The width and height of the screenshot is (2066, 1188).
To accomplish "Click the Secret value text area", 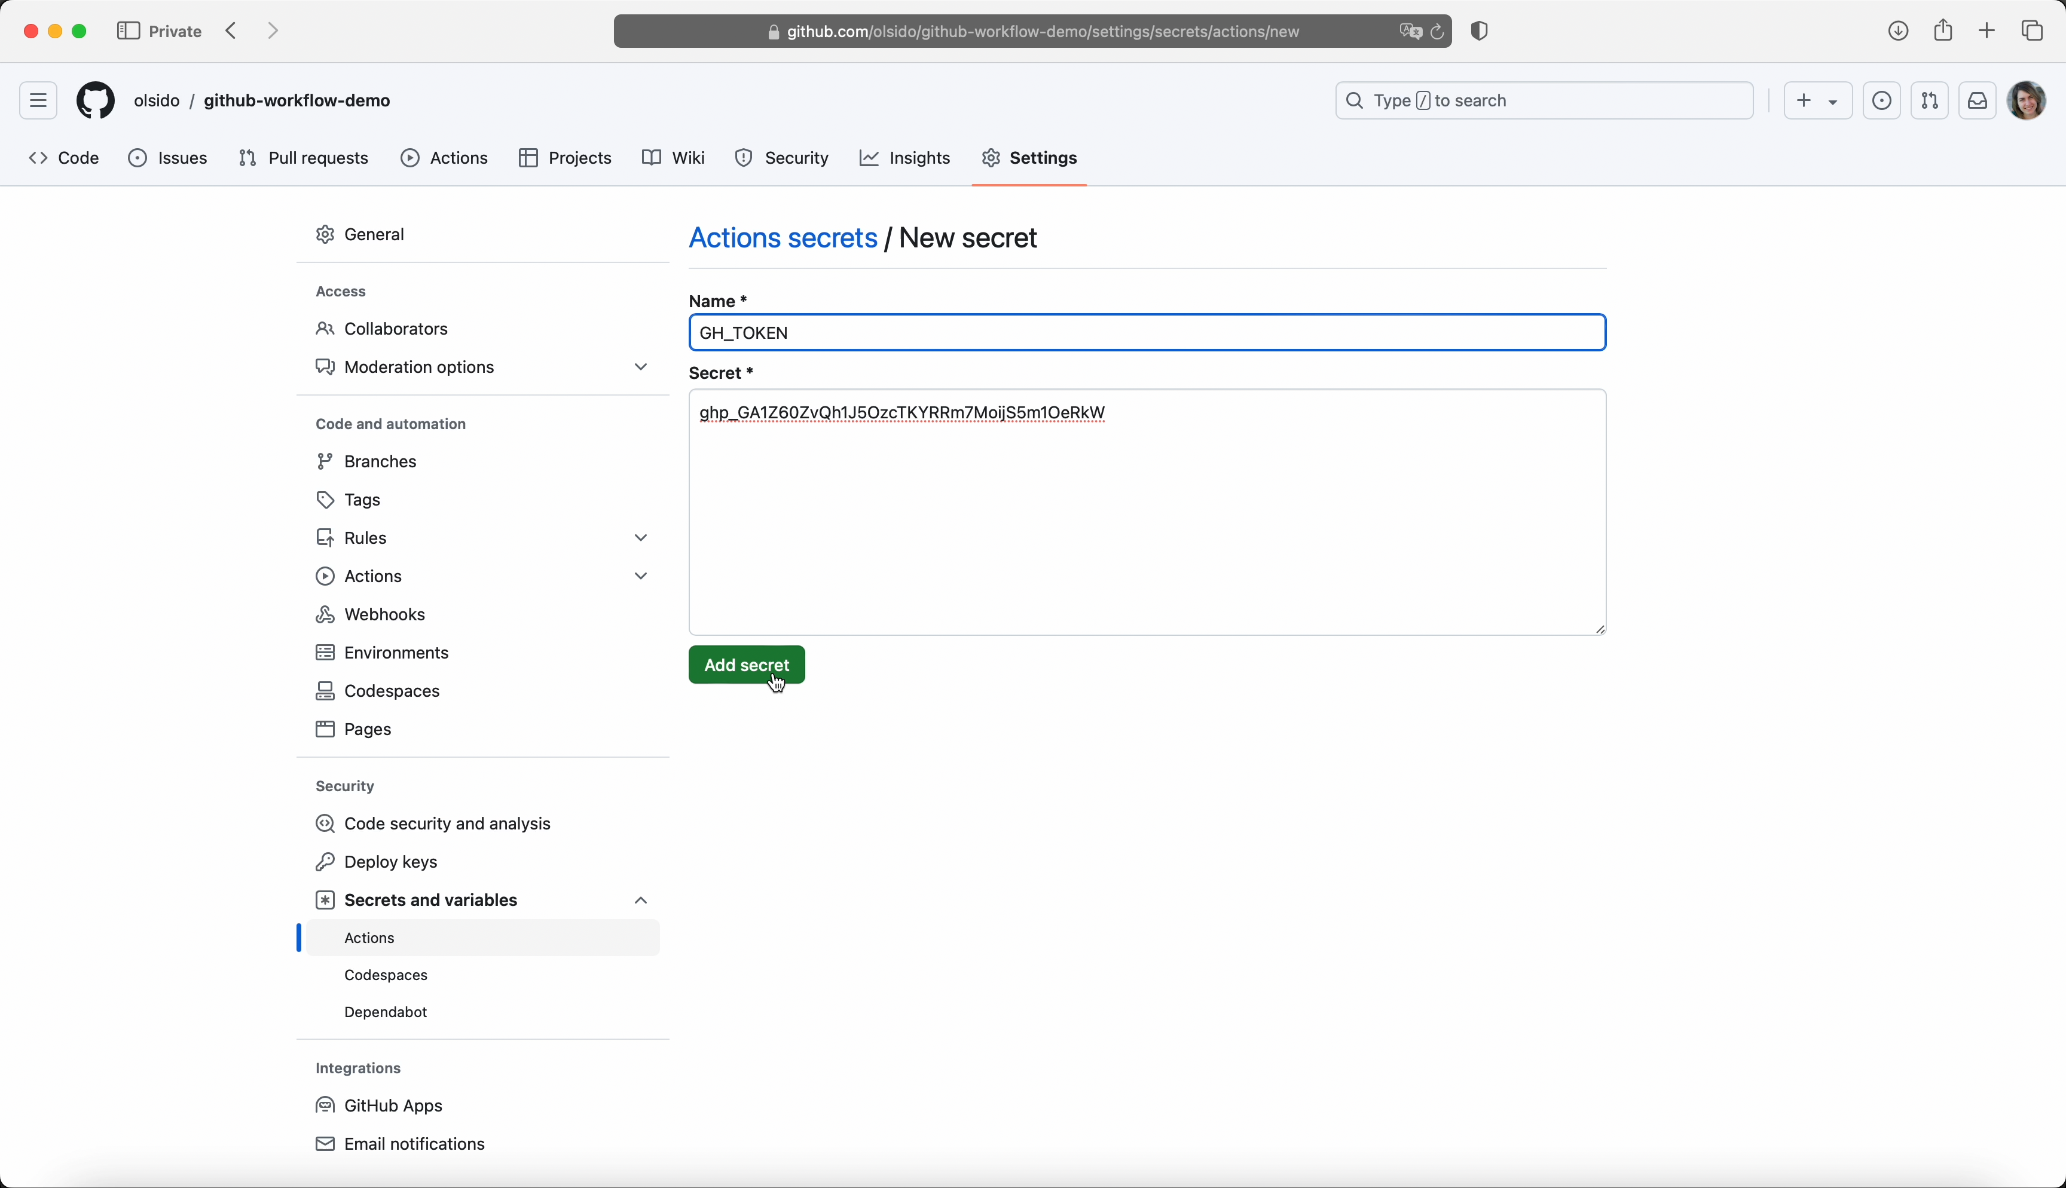I will click(1147, 522).
